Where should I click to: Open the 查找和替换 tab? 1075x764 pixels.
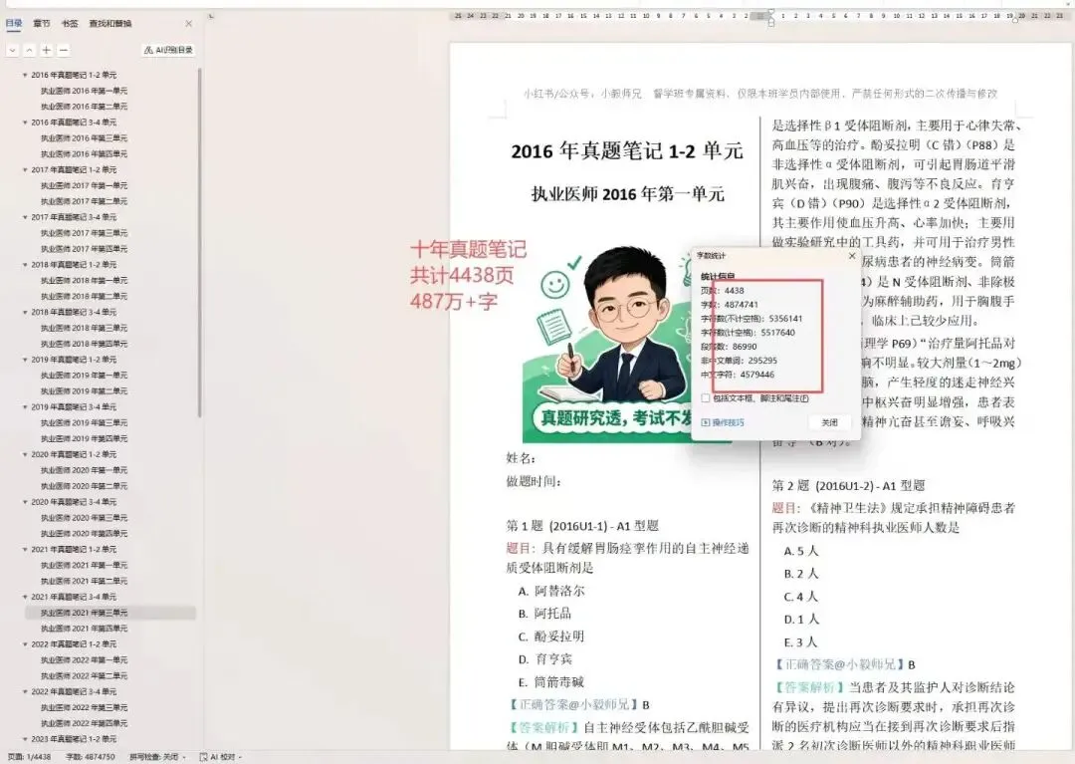click(109, 23)
